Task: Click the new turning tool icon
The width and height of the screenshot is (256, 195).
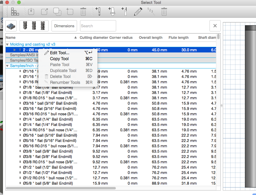Action: [124, 12]
